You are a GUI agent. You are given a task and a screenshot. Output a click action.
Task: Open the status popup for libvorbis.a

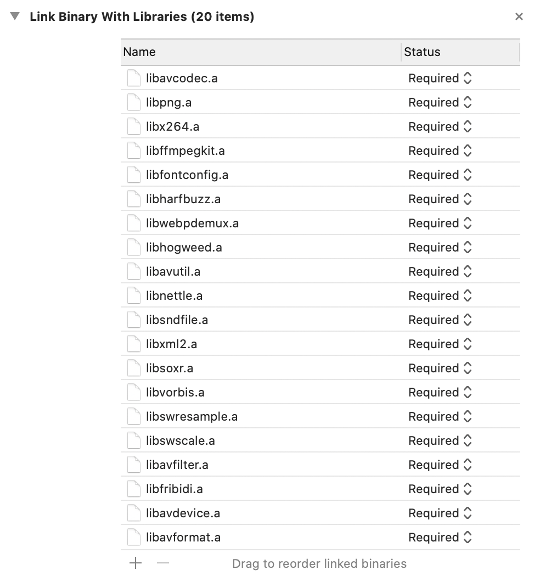[440, 393]
